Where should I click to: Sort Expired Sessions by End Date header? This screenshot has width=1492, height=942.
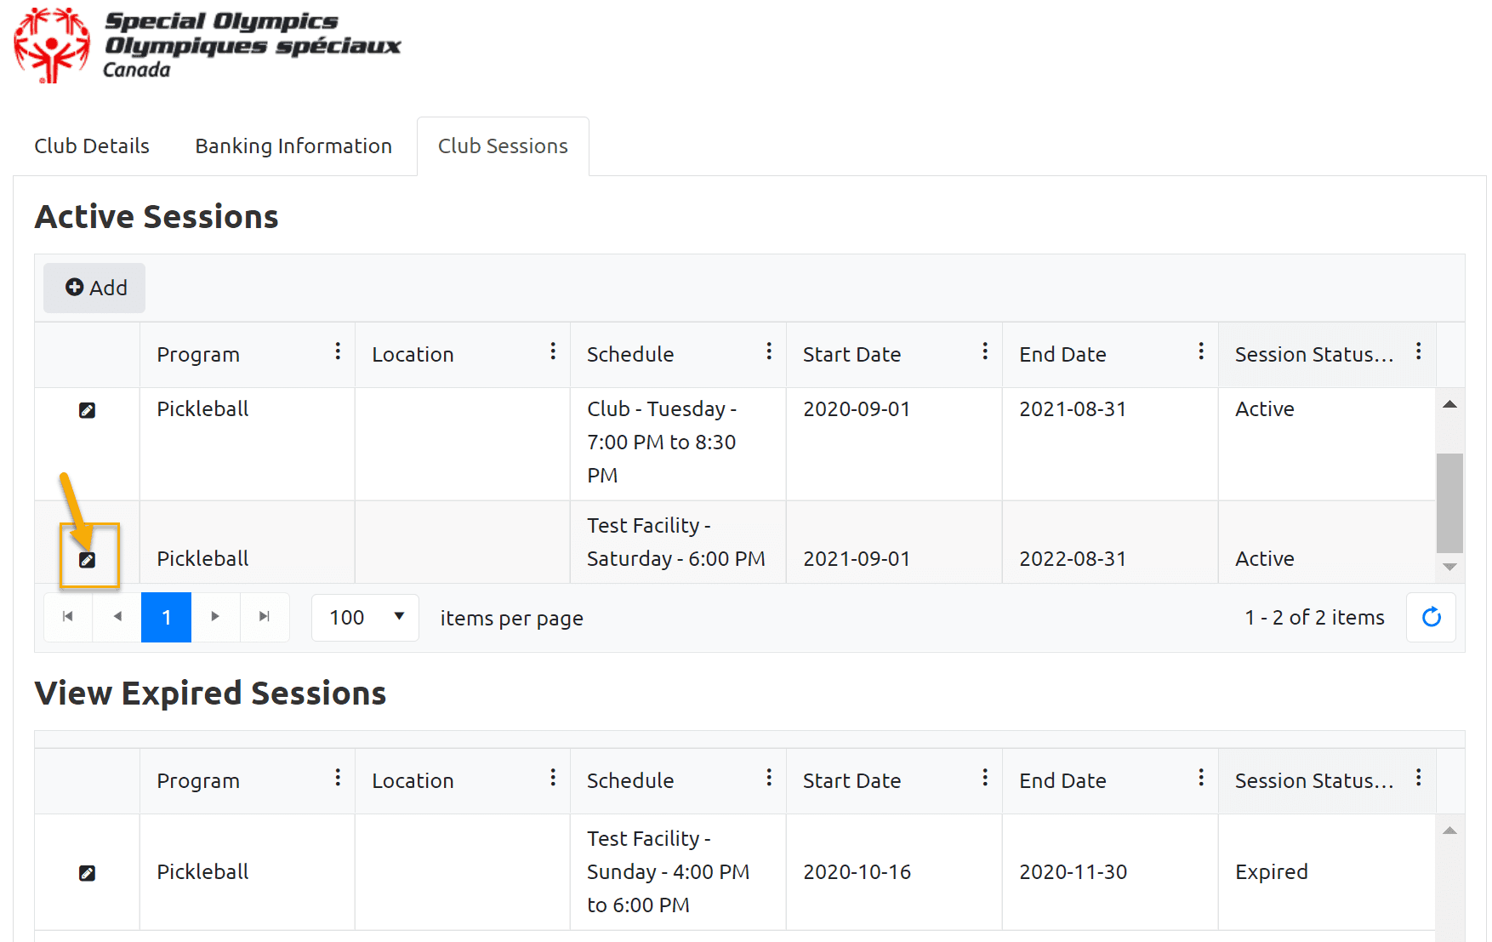tap(1062, 781)
